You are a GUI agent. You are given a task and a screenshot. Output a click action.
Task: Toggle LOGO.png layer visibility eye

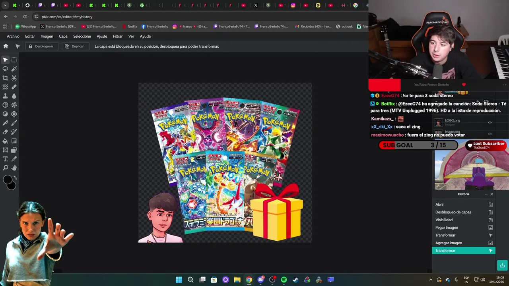pyautogui.click(x=490, y=122)
